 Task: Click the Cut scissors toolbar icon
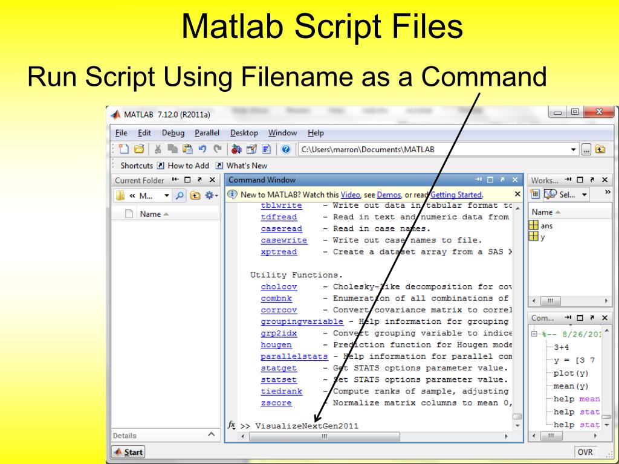tap(158, 149)
